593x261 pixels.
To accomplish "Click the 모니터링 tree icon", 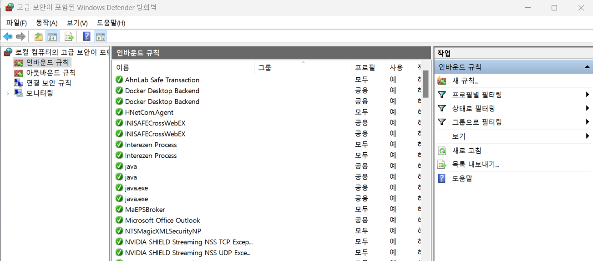I will 18,93.
